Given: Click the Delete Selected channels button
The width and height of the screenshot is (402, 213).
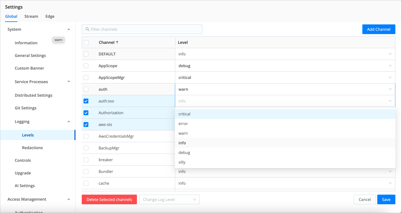Looking at the screenshot, I should [109, 199].
